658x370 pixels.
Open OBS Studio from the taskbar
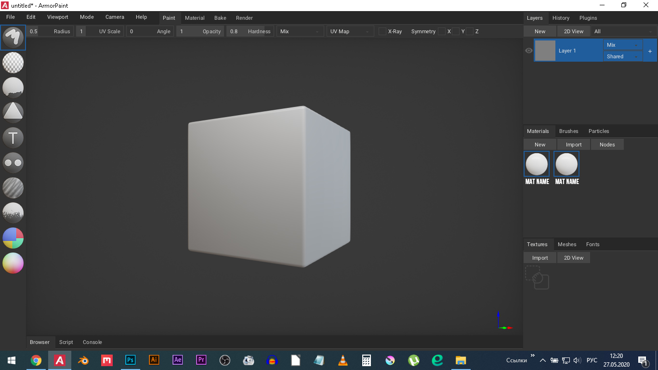[x=224, y=360]
